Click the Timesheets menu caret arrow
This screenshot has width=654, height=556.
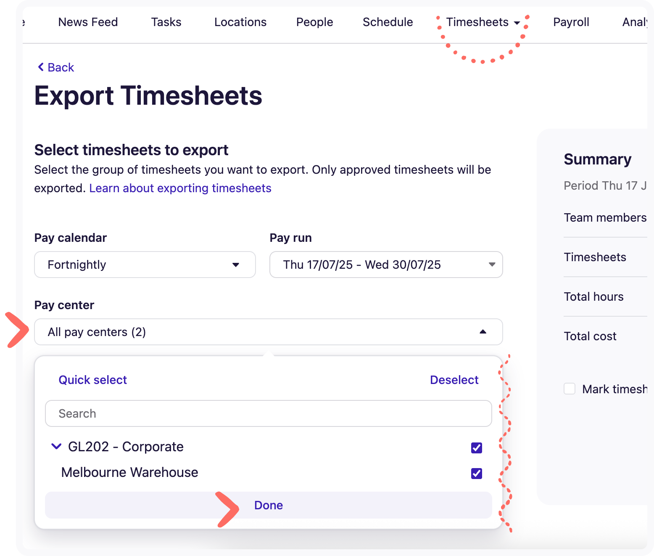517,23
